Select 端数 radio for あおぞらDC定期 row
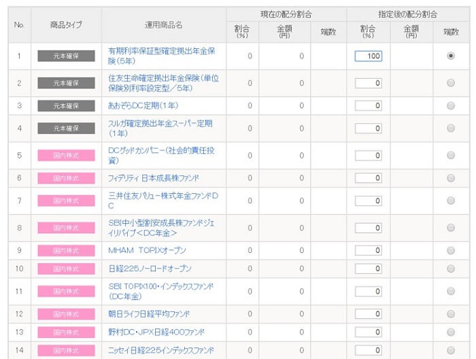 (451, 105)
